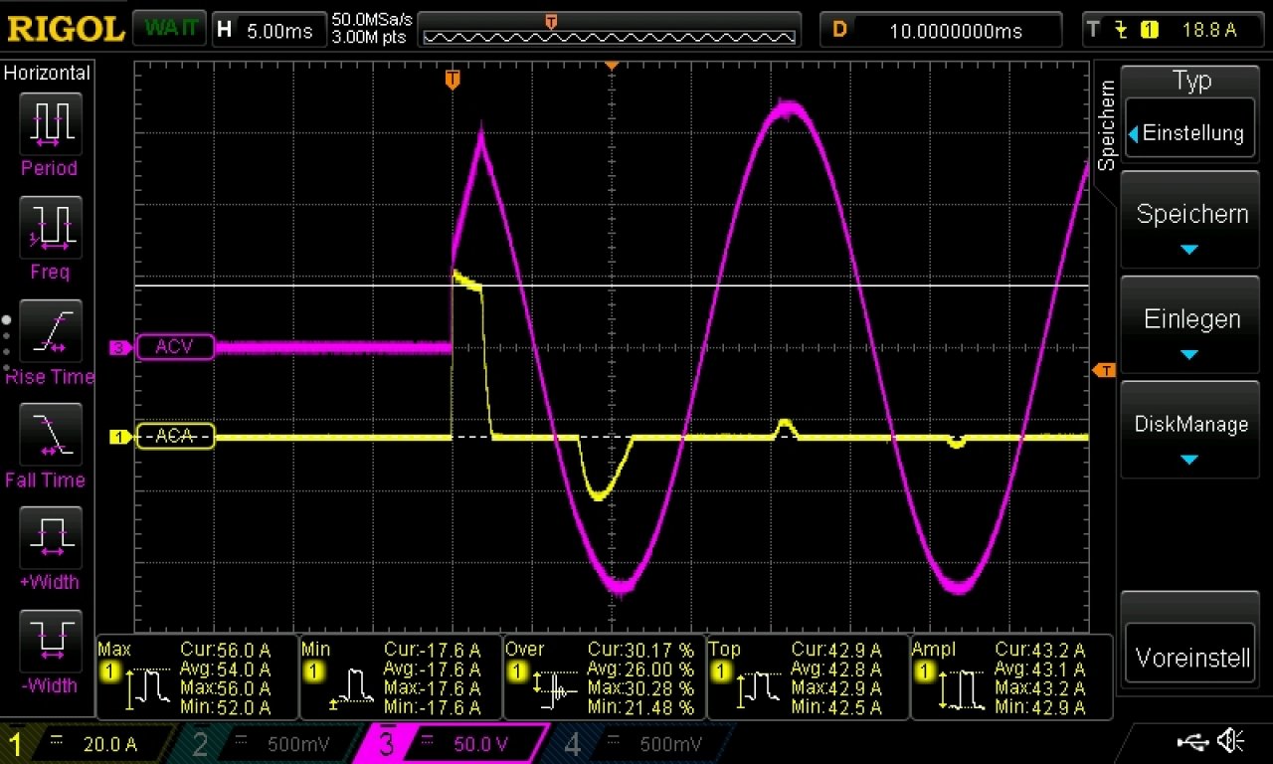
Task: Click the Over Avg:26.00 % value
Action: (x=640, y=668)
